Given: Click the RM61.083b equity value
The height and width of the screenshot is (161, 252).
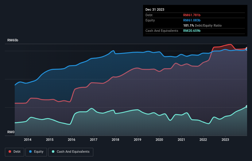Looking at the screenshot, I should (192, 20).
